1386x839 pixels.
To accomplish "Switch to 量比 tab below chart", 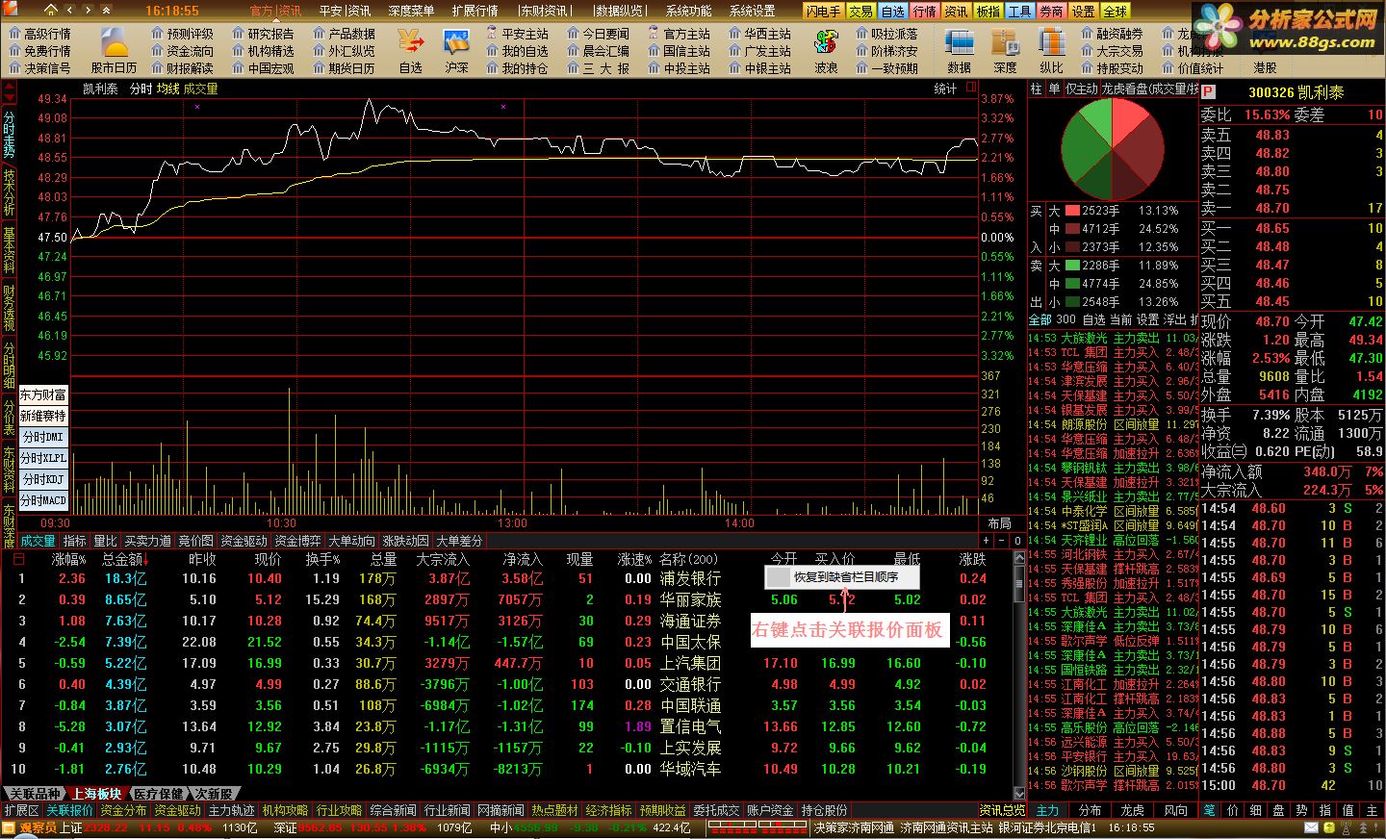I will point(105,542).
